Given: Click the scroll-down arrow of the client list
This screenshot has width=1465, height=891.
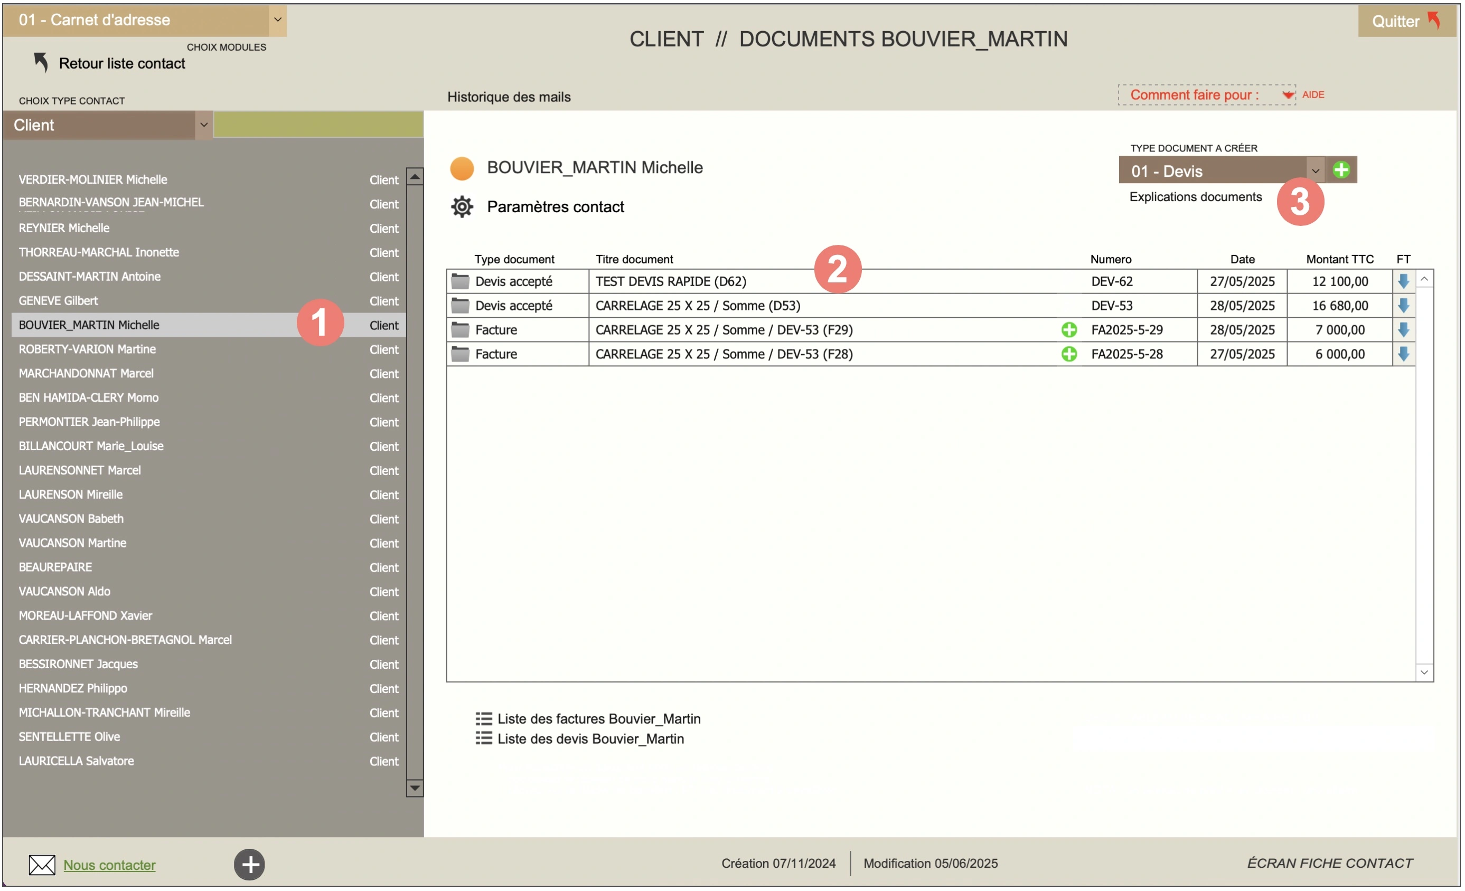Looking at the screenshot, I should (x=415, y=788).
